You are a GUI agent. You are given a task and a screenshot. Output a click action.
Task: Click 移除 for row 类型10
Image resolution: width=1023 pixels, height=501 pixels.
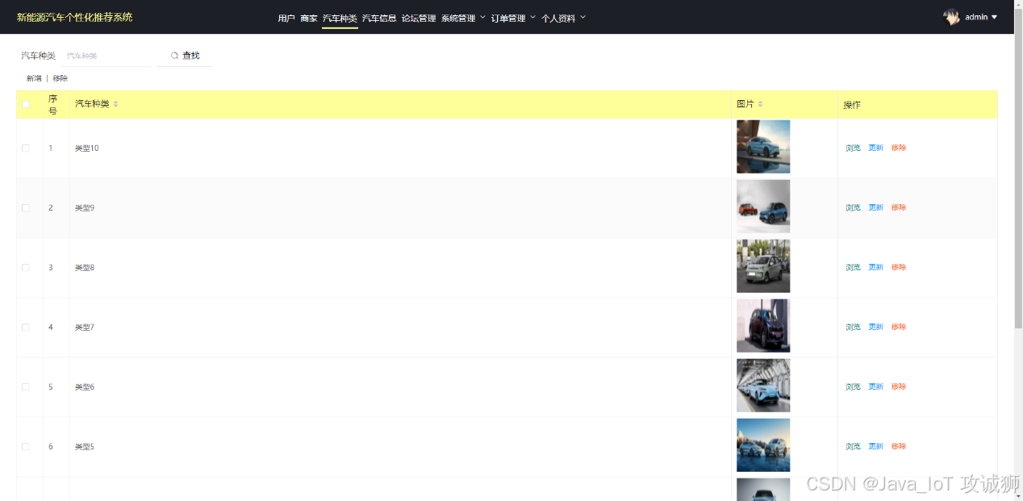[899, 148]
